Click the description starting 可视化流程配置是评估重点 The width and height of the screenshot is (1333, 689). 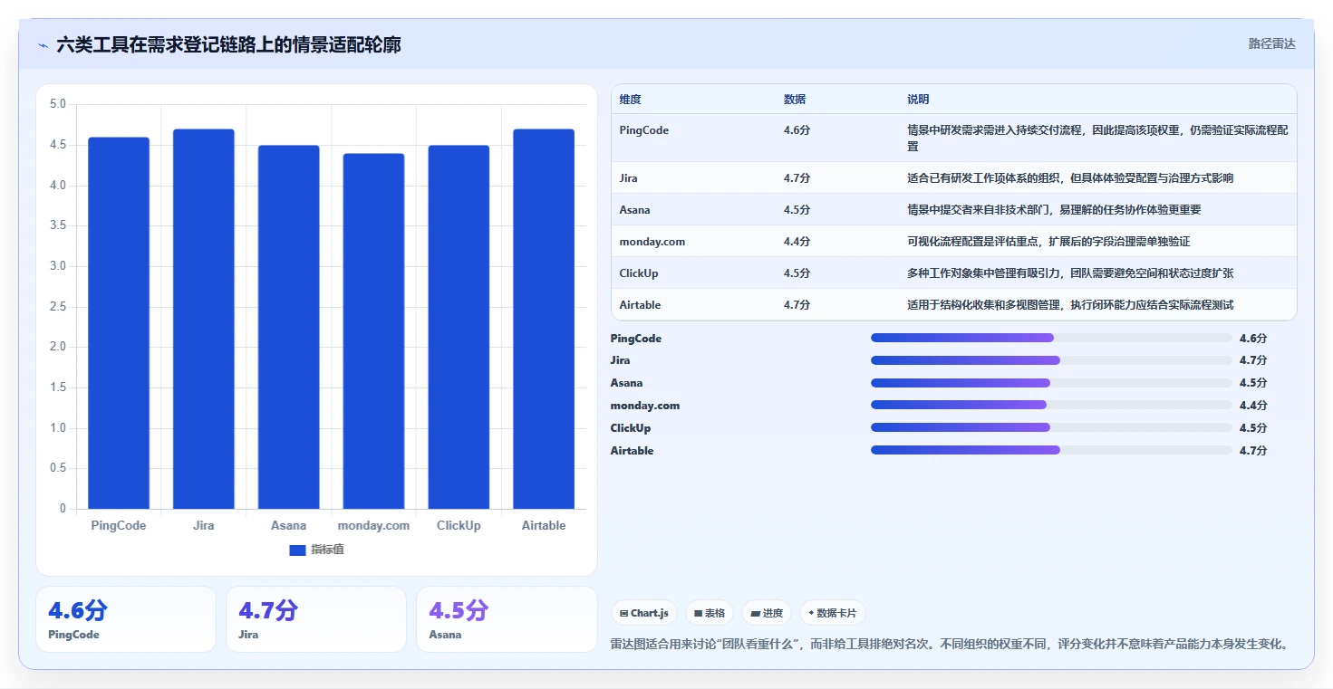(x=1048, y=242)
